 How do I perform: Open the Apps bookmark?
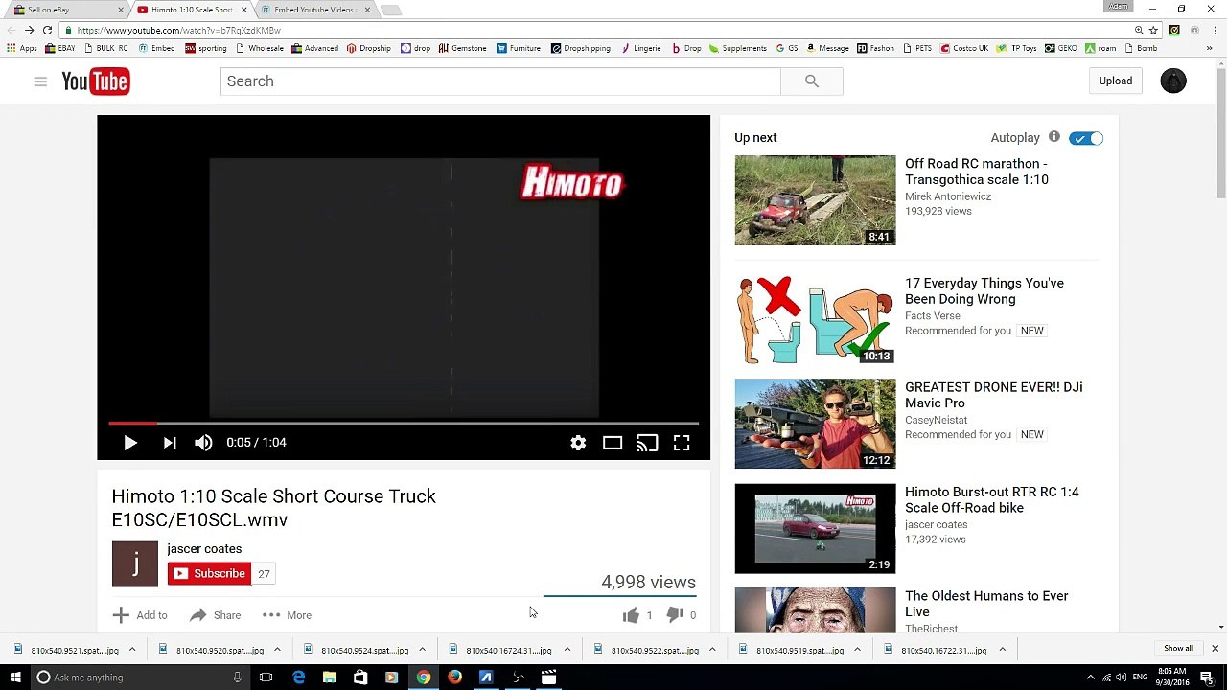[x=22, y=48]
